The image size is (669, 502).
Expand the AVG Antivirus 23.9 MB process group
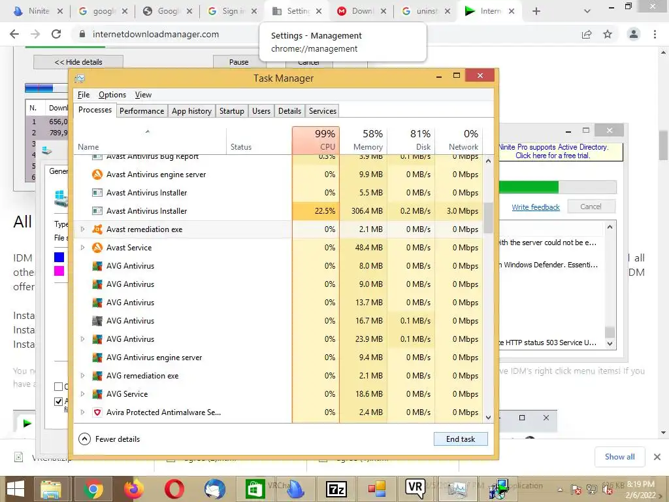pyautogui.click(x=83, y=339)
